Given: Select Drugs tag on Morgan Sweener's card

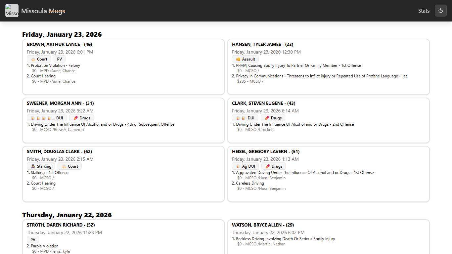Looking at the screenshot, I should (x=81, y=118).
